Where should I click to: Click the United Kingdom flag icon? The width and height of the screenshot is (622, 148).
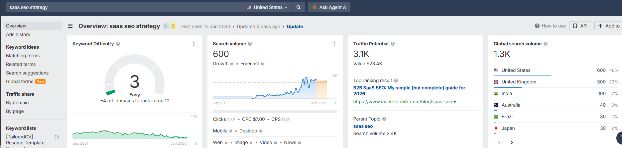coord(496,82)
